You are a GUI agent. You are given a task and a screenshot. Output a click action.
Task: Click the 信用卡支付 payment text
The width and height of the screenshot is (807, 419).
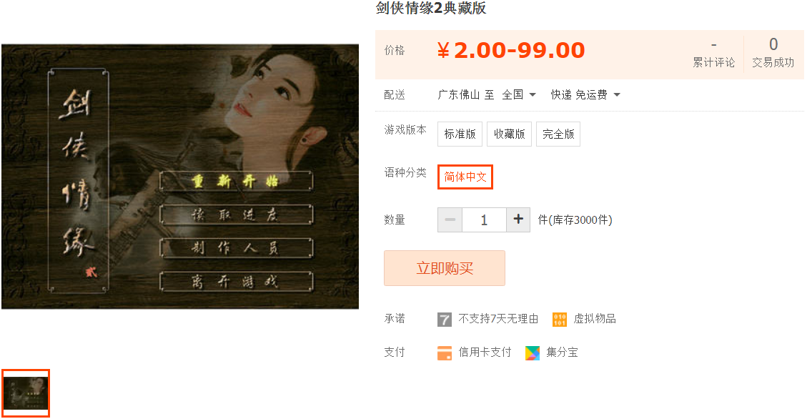[485, 353]
